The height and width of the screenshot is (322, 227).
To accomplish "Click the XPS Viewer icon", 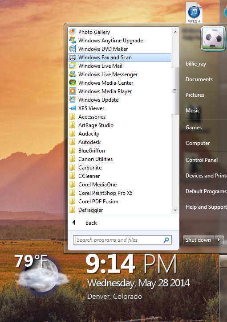I will click(x=73, y=108).
